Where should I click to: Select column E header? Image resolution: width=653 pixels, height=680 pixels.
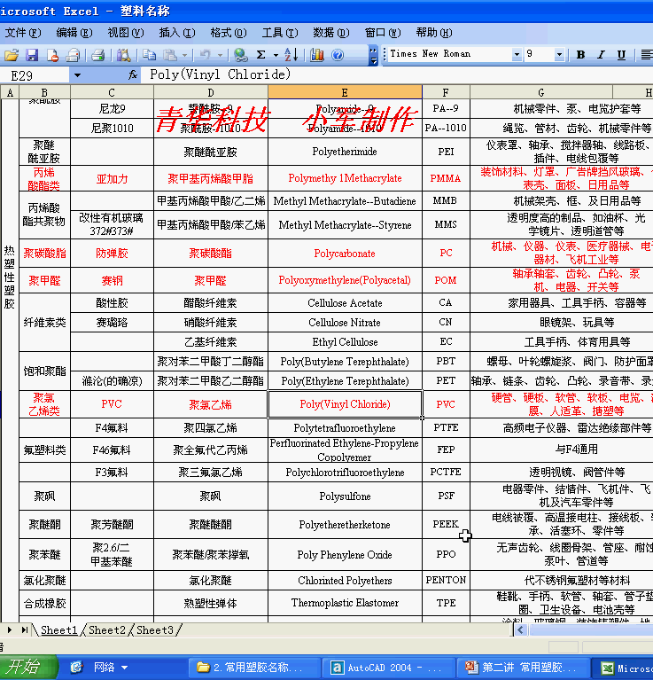(345, 92)
